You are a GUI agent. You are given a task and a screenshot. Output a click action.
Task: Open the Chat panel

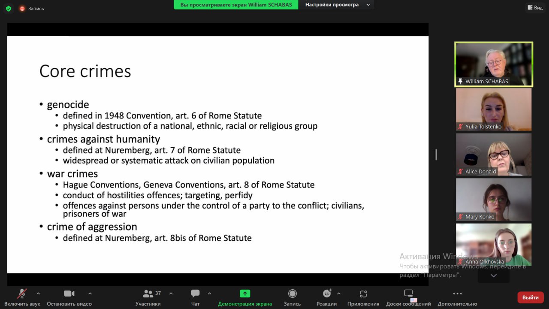[195, 294]
